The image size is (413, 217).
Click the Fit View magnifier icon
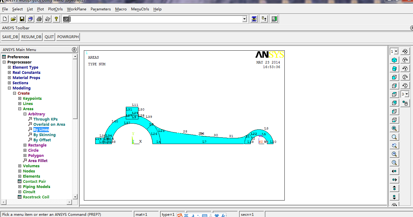[395, 128]
